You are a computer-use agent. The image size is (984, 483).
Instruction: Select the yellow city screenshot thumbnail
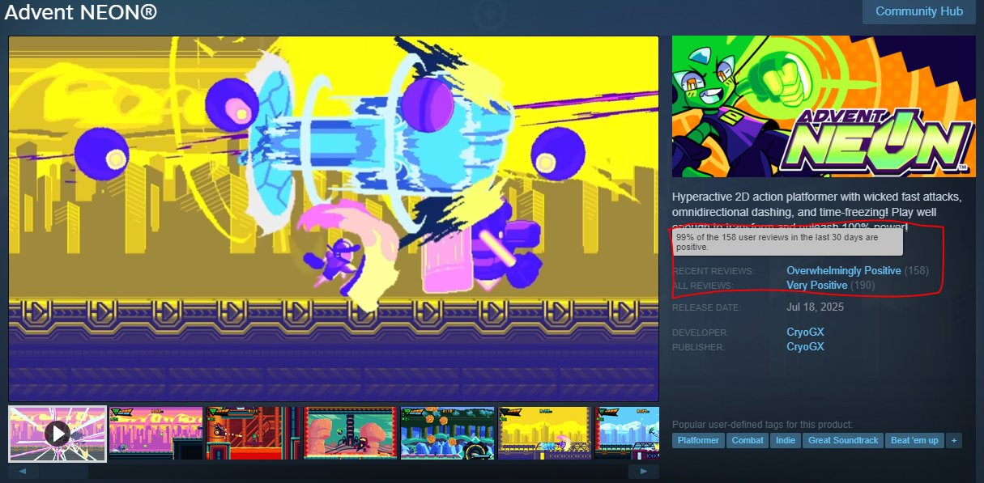544,434
